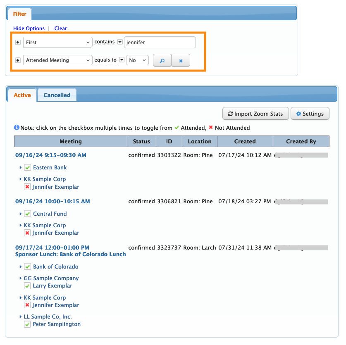Toggle Peter Samplington attendance checkbox

(27, 324)
